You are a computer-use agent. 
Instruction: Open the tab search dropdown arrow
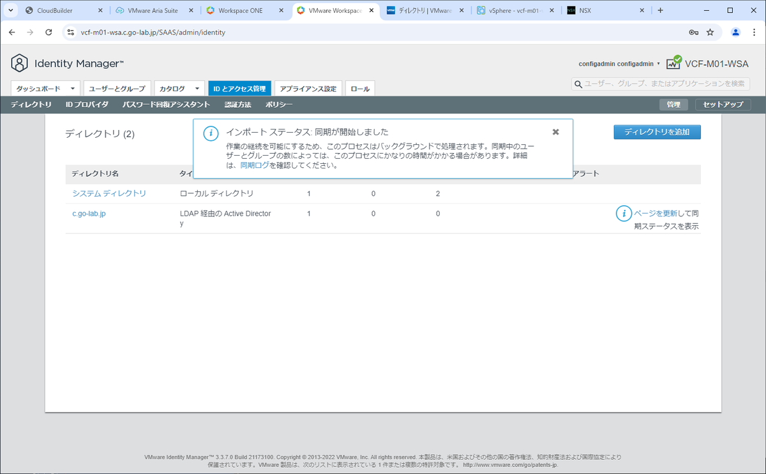click(11, 10)
